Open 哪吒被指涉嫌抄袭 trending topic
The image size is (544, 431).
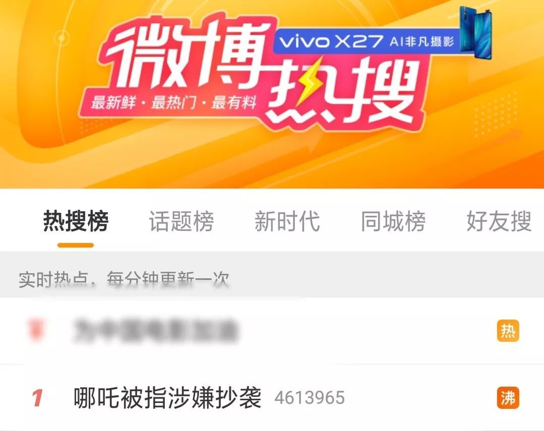(x=167, y=398)
